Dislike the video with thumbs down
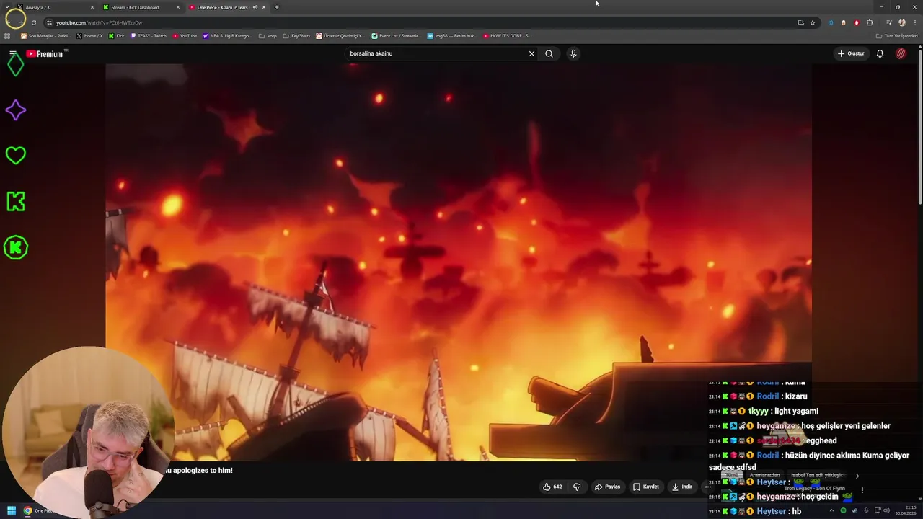 pos(577,487)
